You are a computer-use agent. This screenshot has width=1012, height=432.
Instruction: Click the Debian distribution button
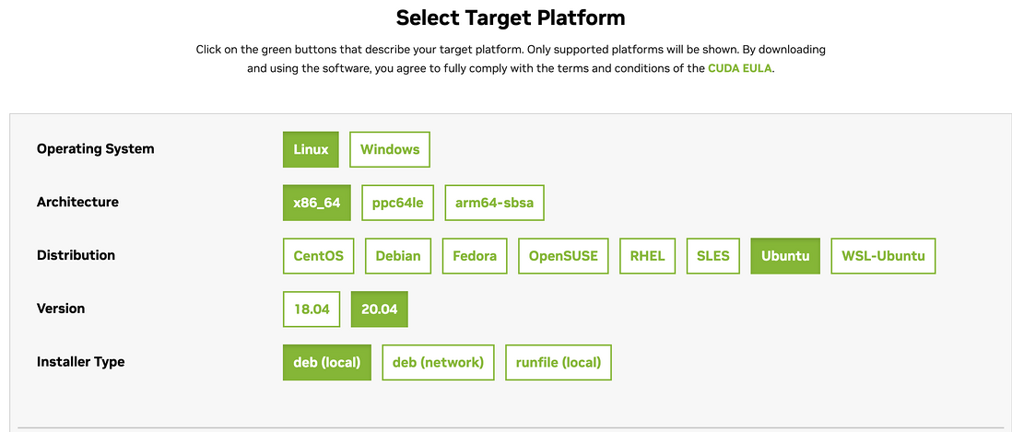(x=398, y=256)
